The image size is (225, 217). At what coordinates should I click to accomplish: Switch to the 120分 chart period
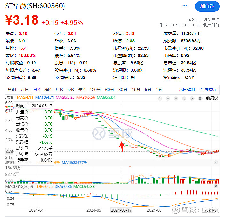pyautogui.click(x=95, y=90)
